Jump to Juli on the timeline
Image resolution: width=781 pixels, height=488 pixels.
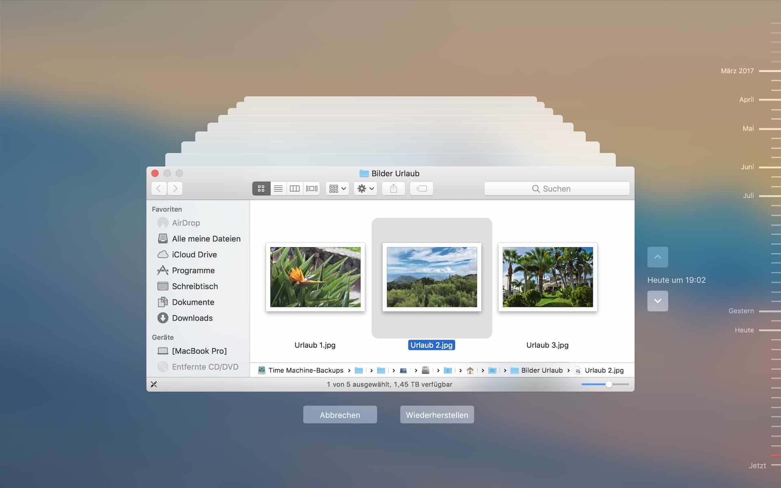click(748, 196)
